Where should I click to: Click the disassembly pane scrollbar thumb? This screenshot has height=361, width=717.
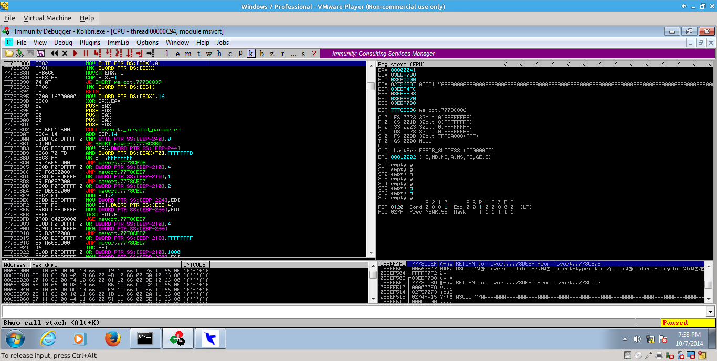pos(371,86)
